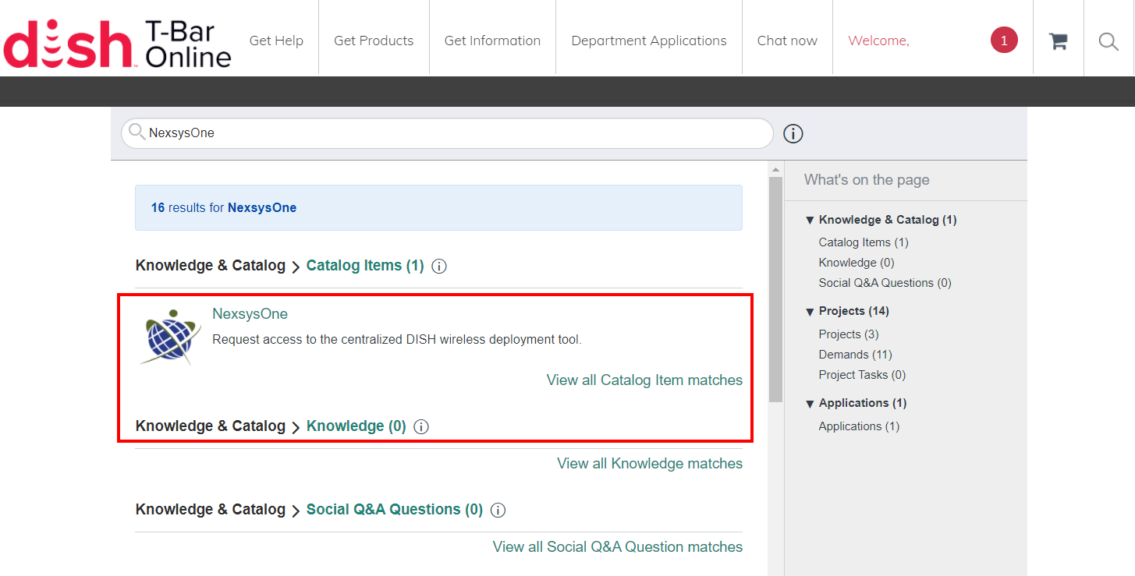
Task: Click View all Catalog Item matches
Action: [644, 380]
